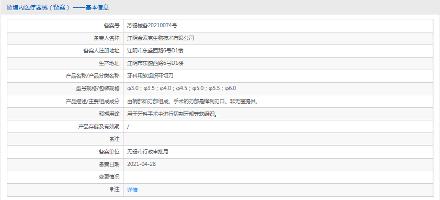The width and height of the screenshot is (440, 200).
Task: Open the 详情 link
Action: pos(132,190)
